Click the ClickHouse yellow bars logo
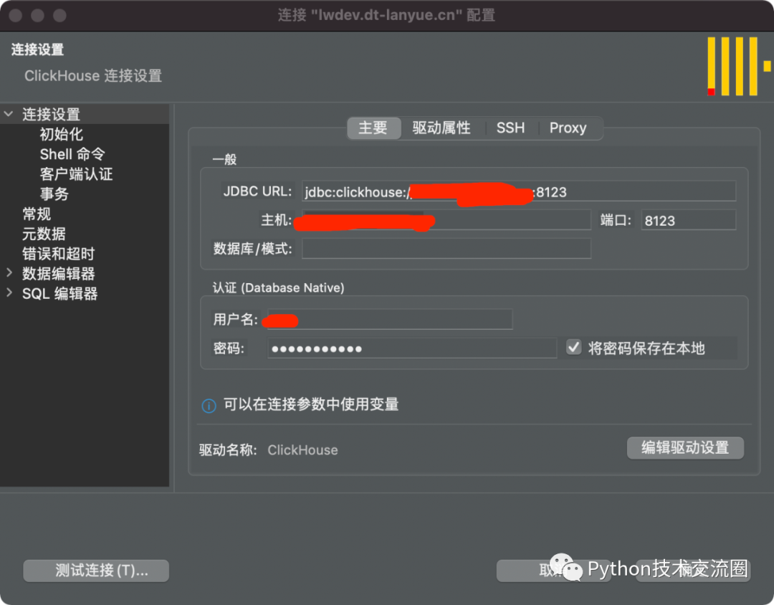Viewport: 774px width, 605px height. pyautogui.click(x=739, y=66)
